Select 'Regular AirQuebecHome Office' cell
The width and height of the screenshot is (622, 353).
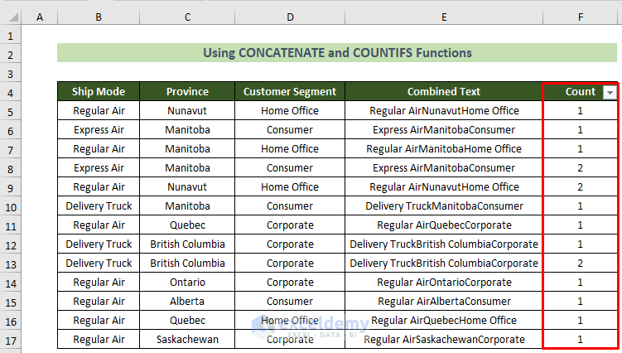pyautogui.click(x=444, y=320)
